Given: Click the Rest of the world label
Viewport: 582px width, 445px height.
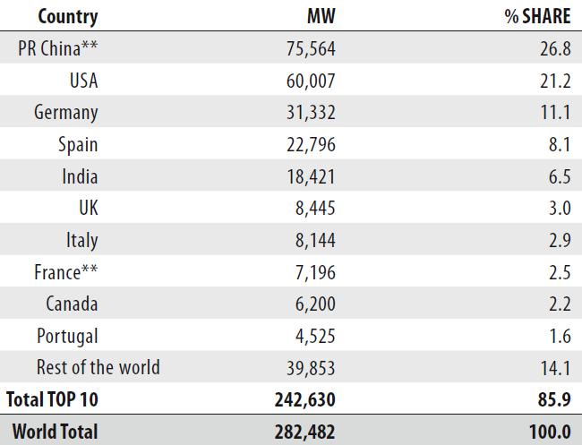Looking at the screenshot, I should pos(98,367).
